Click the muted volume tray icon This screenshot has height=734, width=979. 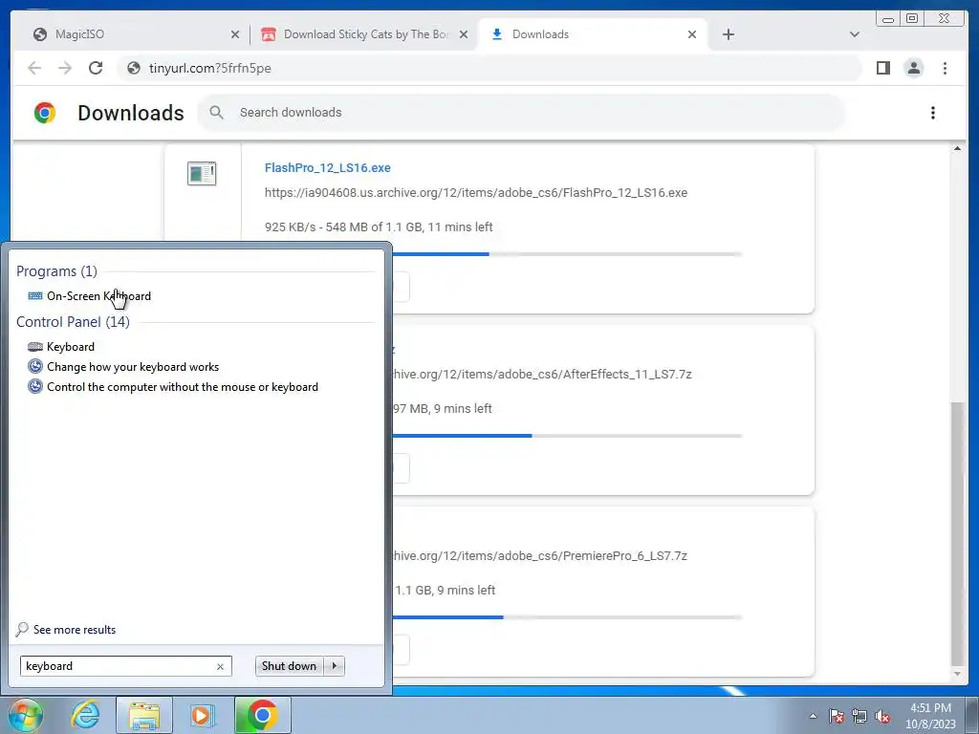(x=882, y=716)
